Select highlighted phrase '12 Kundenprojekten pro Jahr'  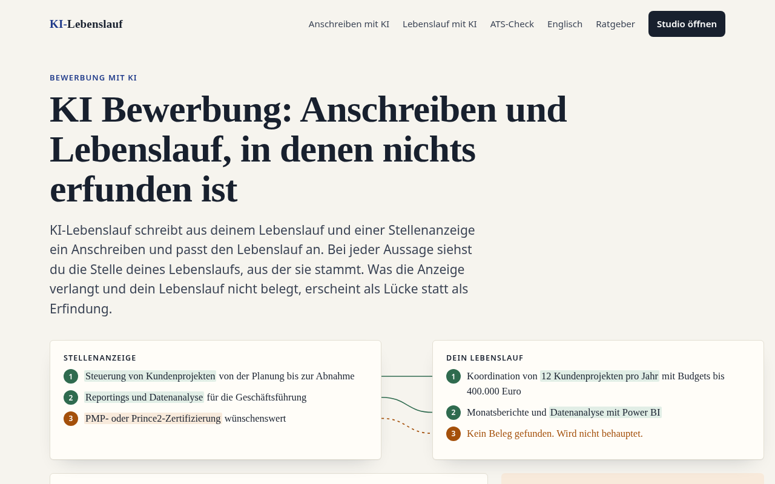(599, 376)
